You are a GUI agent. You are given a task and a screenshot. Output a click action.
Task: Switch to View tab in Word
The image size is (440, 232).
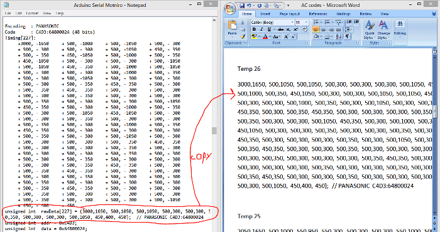[384, 14]
